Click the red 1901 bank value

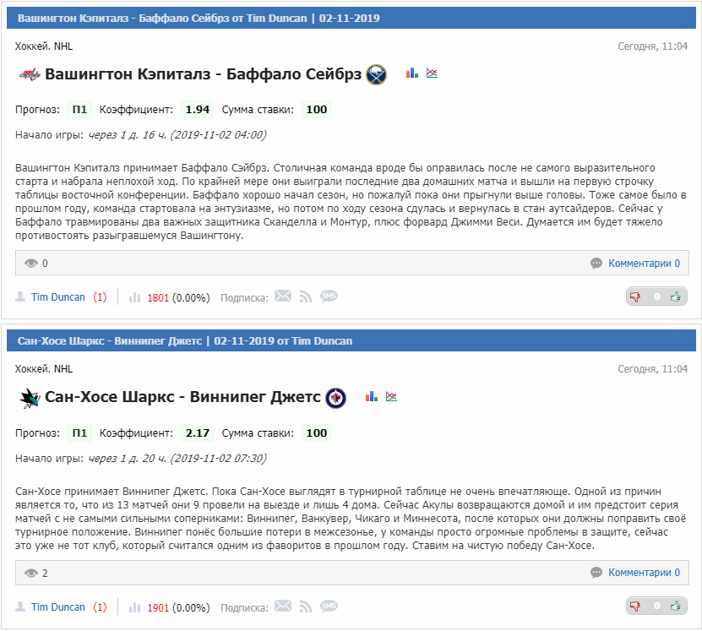[158, 608]
